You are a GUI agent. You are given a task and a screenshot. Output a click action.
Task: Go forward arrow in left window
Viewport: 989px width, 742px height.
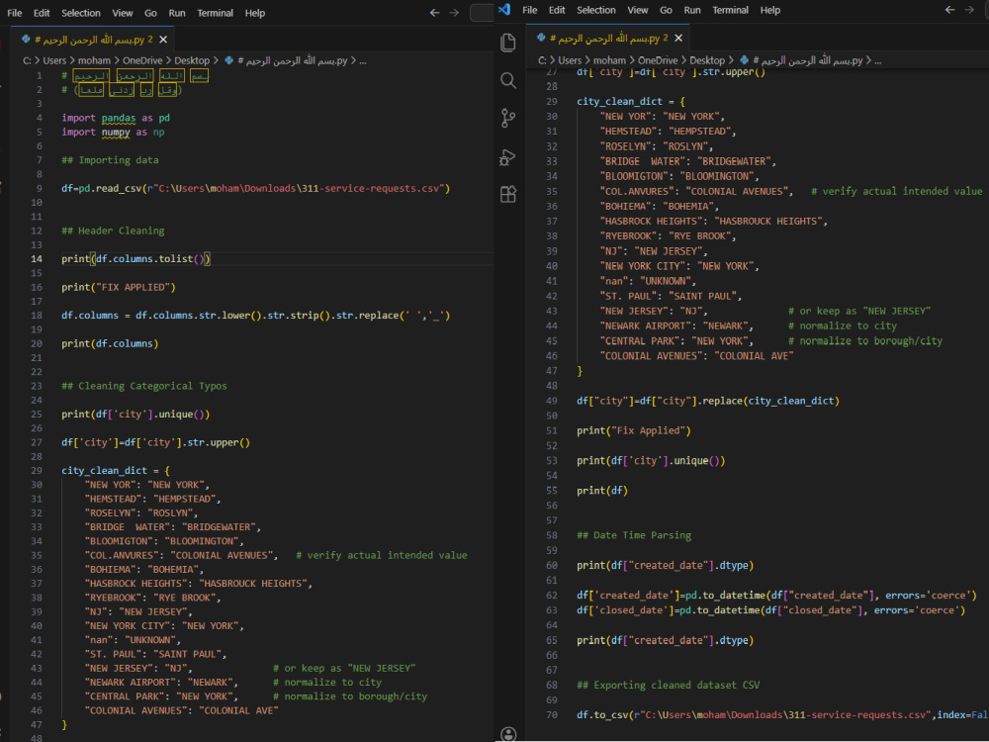pyautogui.click(x=454, y=13)
